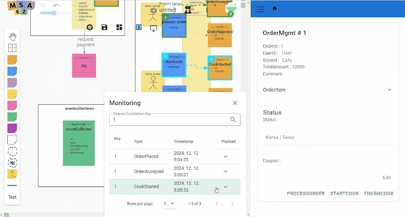The image size is (405, 217).
Task: Click the search magnifier in Monitoring
Action: (233, 119)
